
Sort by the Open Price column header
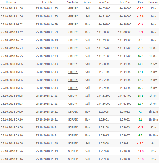(104, 2)
